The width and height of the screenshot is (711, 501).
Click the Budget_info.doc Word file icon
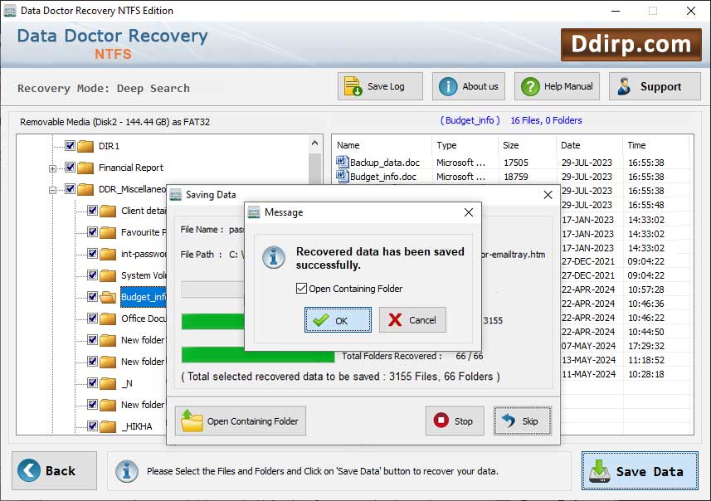(343, 176)
